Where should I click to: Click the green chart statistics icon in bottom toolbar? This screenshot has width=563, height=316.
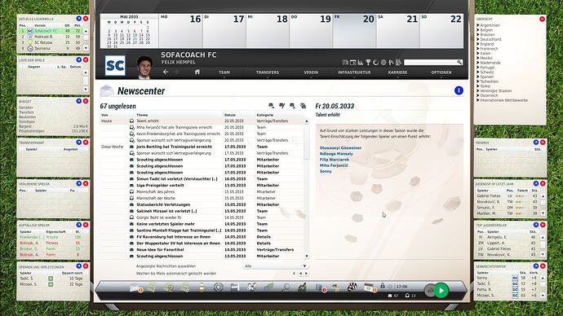(x=303, y=287)
